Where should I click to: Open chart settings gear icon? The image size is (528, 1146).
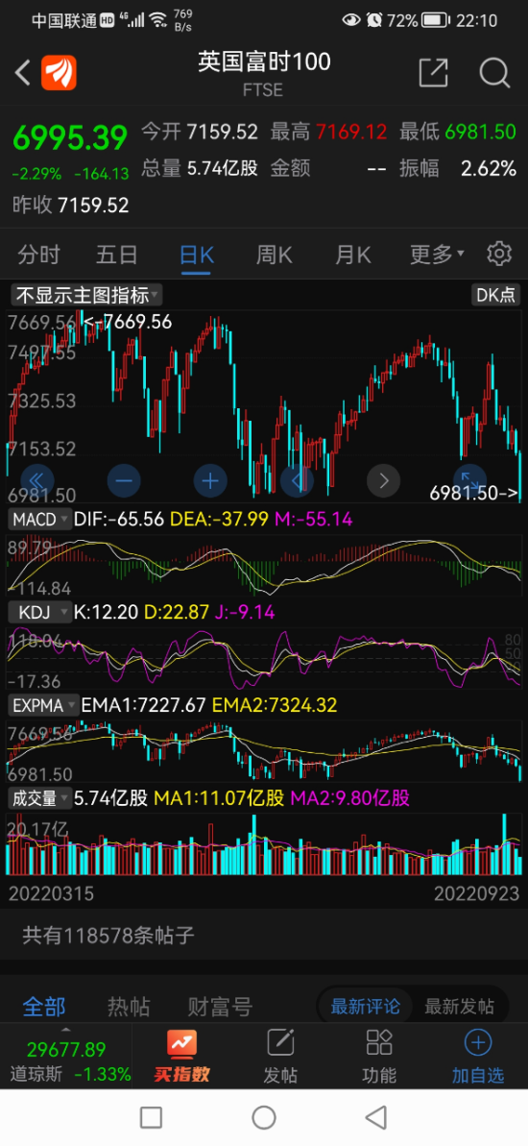coord(499,254)
